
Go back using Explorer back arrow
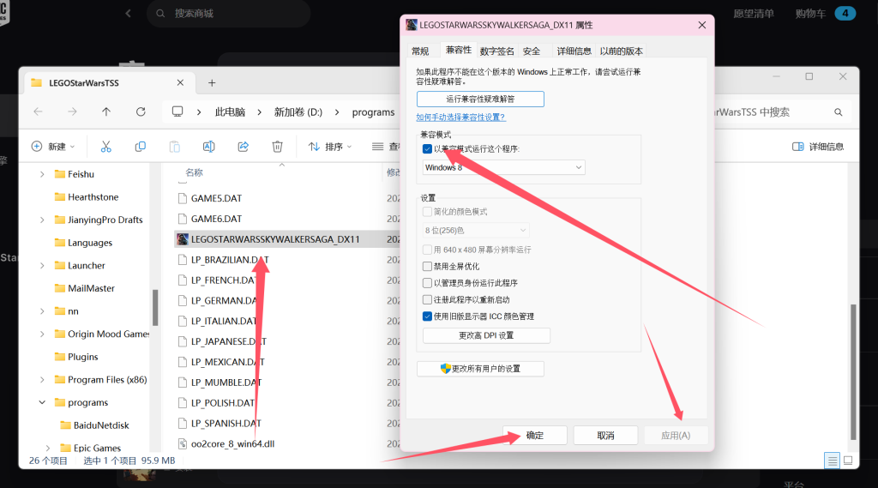click(x=38, y=112)
